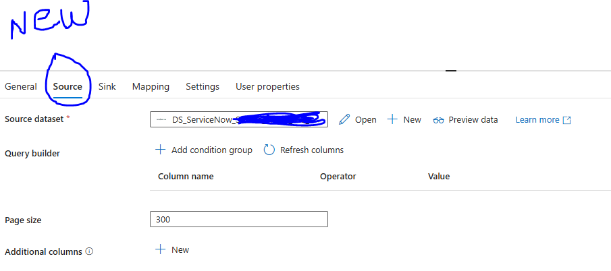Open the User properties tab
The height and width of the screenshot is (271, 611).
coord(267,86)
